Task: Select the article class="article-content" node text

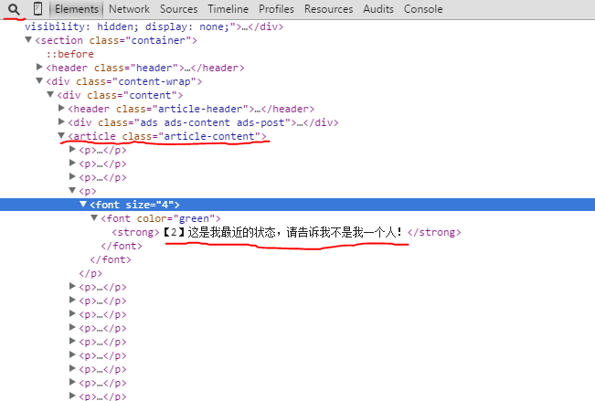Action: 167,136
